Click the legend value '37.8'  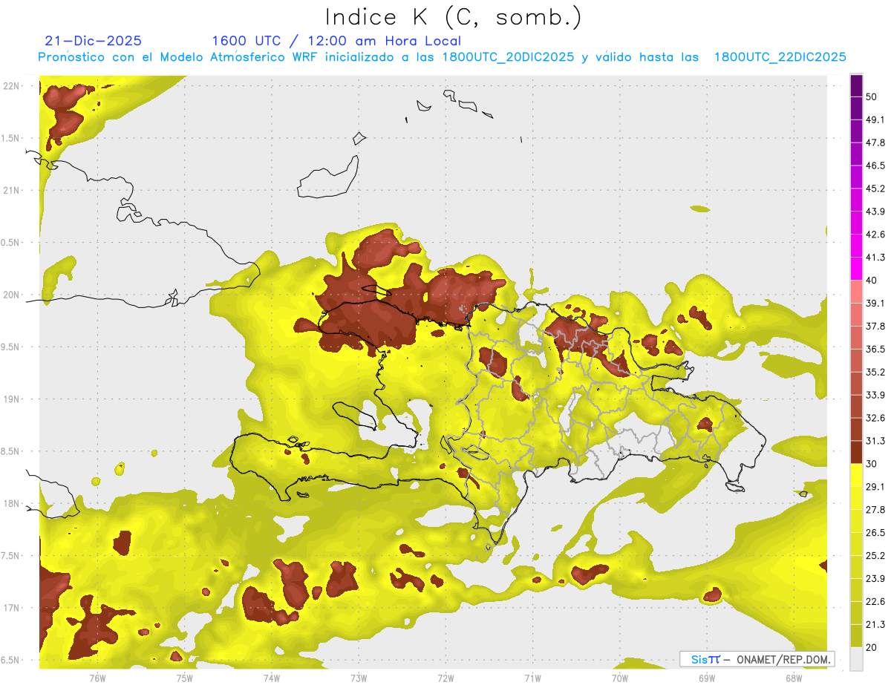pyautogui.click(x=875, y=327)
